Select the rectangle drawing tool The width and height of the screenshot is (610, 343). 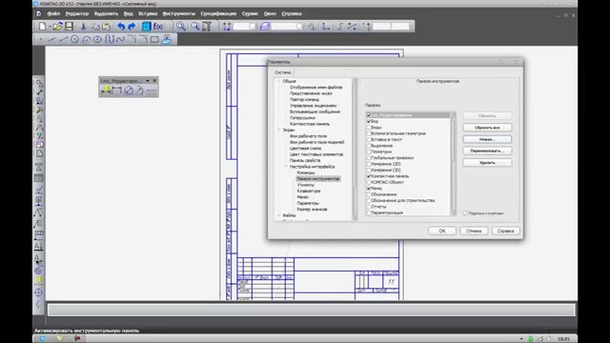(154, 39)
